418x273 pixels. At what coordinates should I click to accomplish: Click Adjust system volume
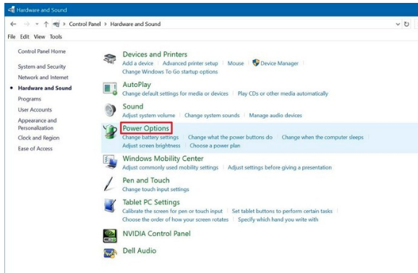pos(149,116)
